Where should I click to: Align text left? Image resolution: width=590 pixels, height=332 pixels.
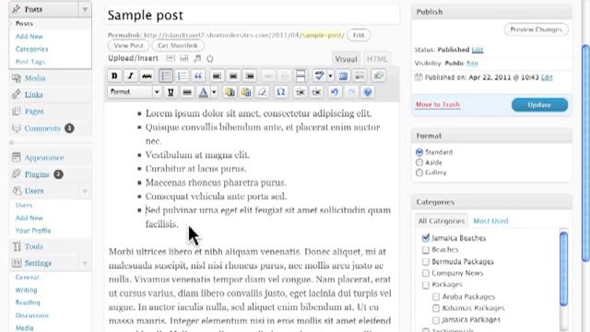tap(217, 76)
